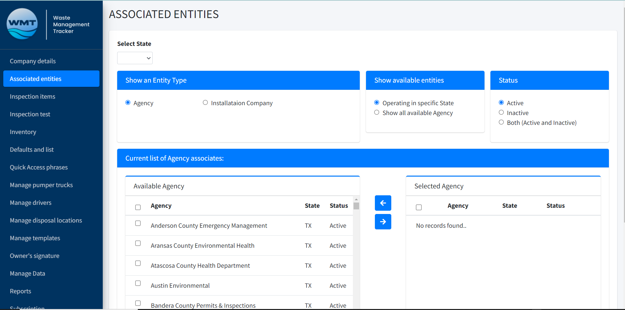Click Available Agency list scrollbar thumb

coord(356,206)
